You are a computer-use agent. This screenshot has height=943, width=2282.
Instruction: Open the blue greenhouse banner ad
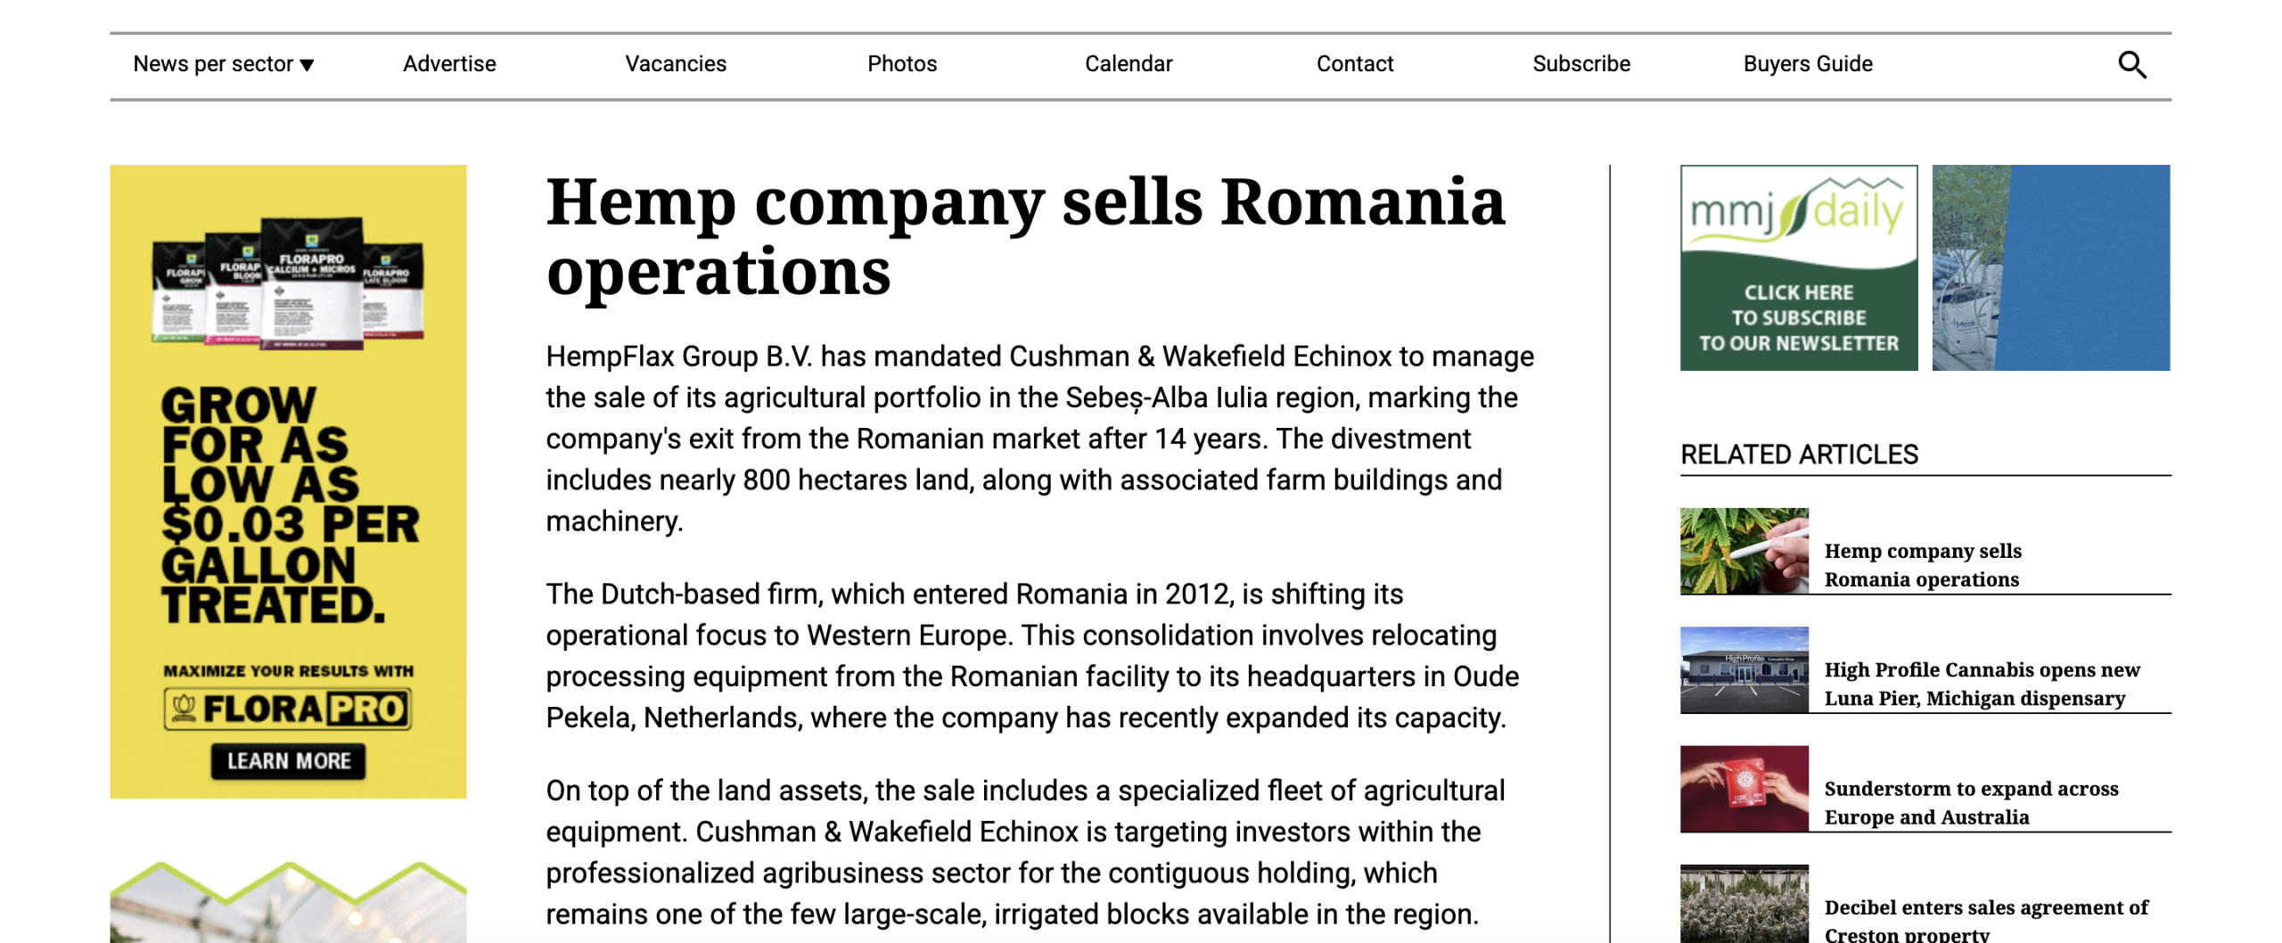click(2049, 267)
